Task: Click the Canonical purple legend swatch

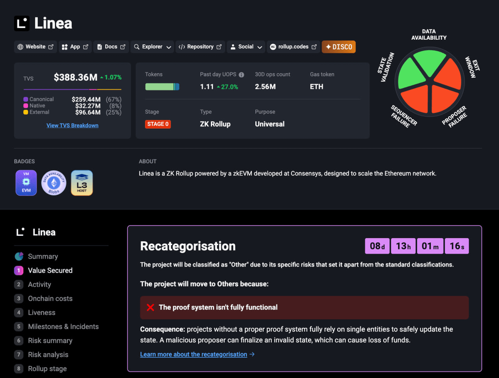Action: point(26,99)
